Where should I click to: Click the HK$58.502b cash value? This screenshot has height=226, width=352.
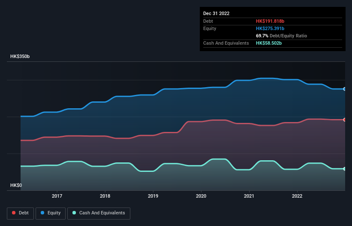[x=269, y=43]
